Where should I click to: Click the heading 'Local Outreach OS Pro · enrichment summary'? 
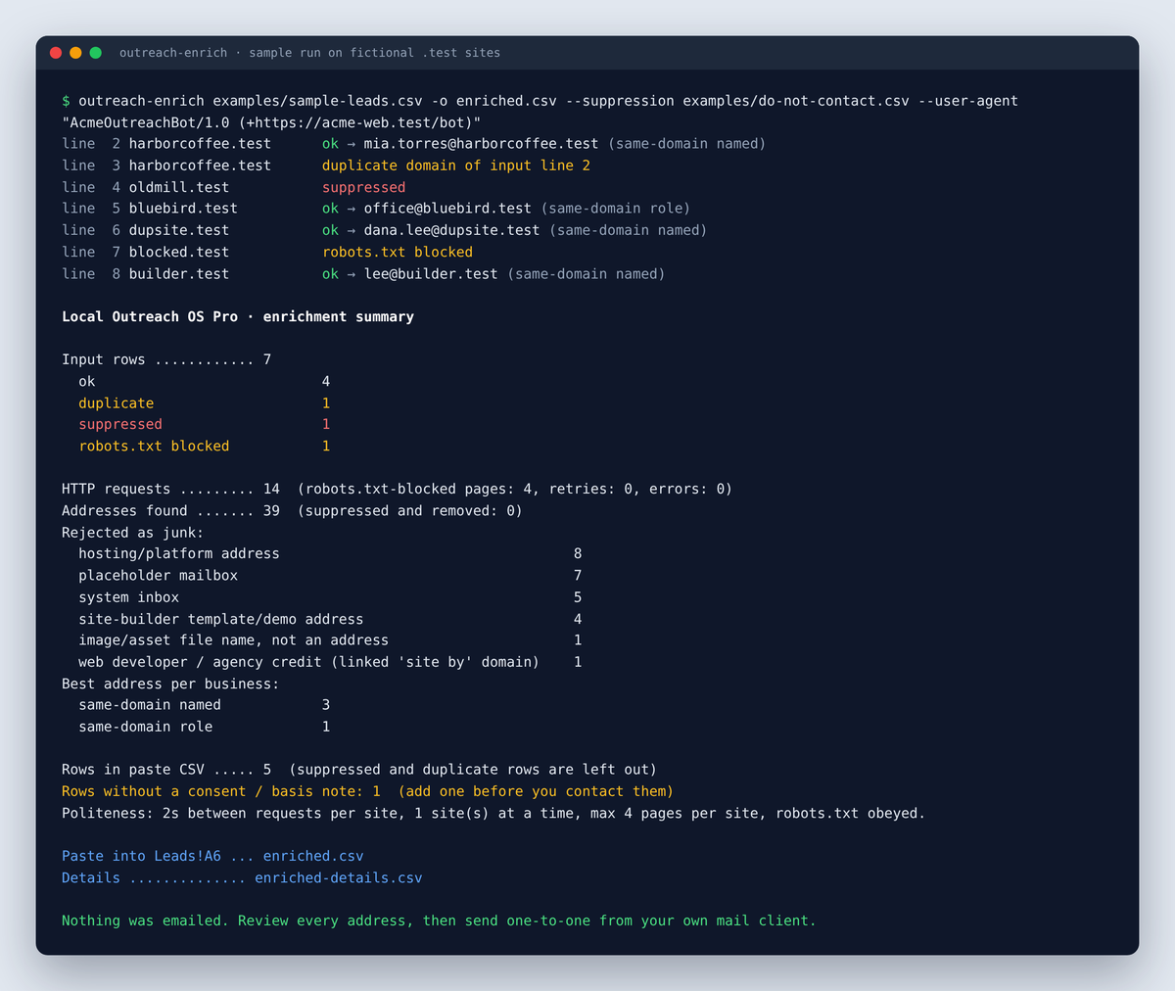tap(238, 316)
